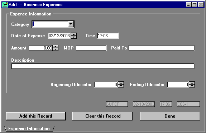This screenshot has height=133, width=206.
Task: Decrease Date of Expense with down arrow
Action: [73, 37]
